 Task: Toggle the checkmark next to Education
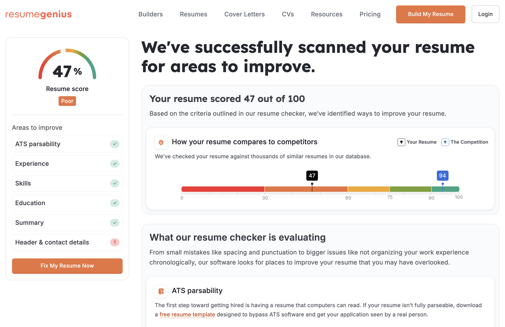115,203
